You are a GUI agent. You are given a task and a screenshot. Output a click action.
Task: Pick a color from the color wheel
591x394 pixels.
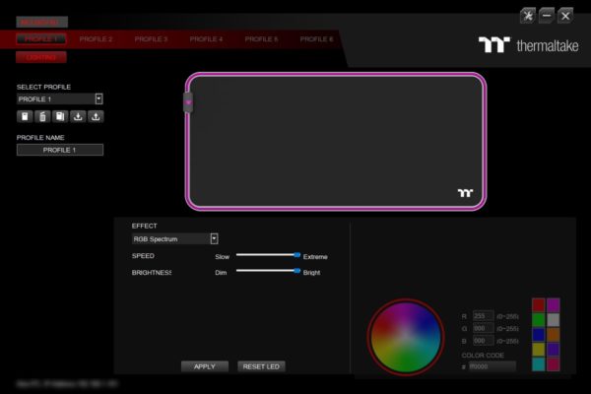point(406,336)
